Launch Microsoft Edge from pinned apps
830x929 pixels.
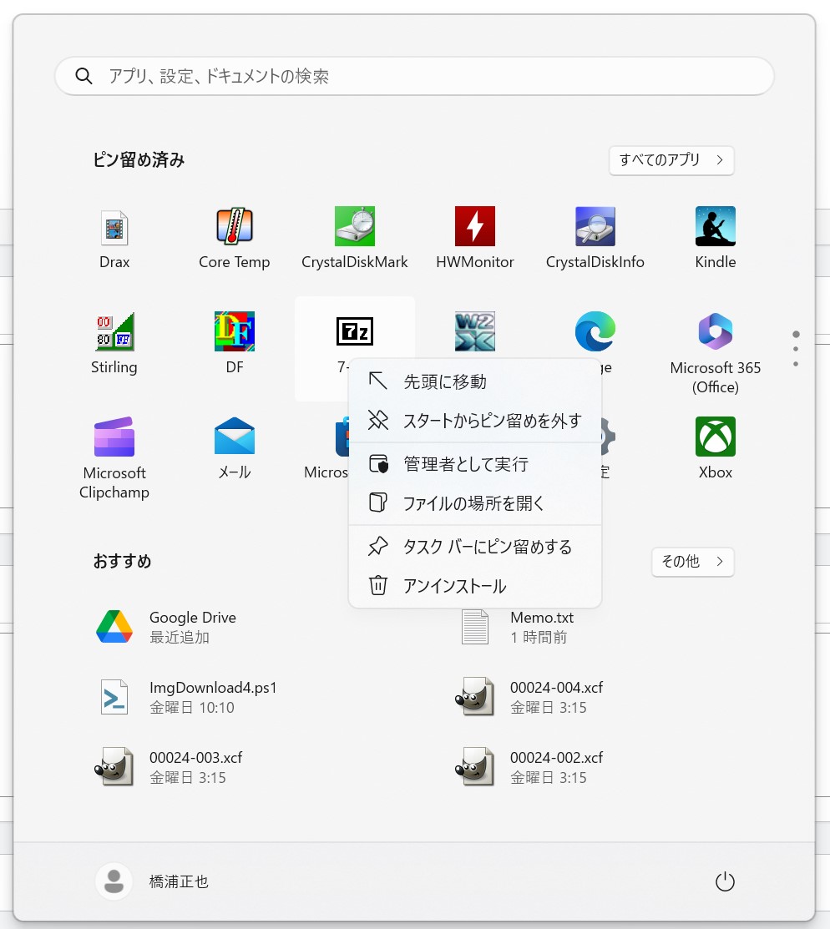595,332
